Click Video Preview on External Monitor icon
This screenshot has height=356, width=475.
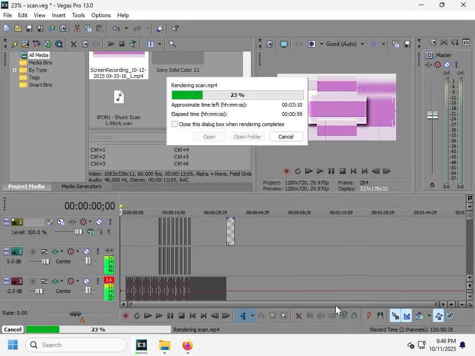(x=283, y=44)
